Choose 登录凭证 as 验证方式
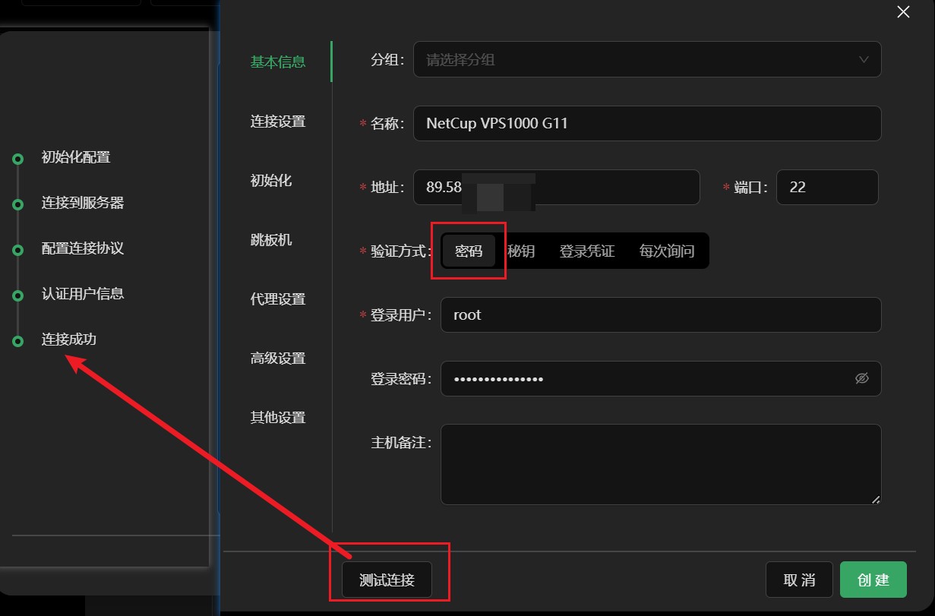The height and width of the screenshot is (616, 935). (x=586, y=251)
